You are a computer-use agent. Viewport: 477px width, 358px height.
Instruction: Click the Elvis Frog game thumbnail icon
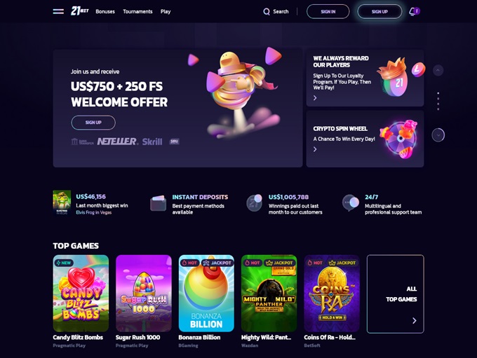(x=62, y=202)
